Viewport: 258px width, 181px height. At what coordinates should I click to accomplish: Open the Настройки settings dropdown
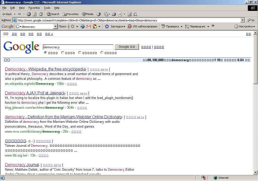click(245, 26)
